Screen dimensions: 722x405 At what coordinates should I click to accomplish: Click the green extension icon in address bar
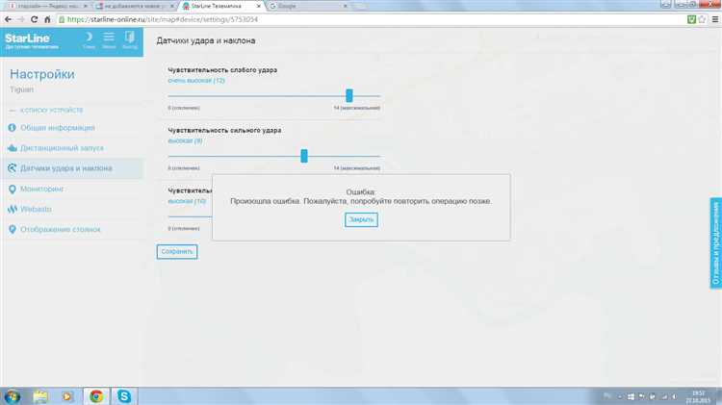690,19
